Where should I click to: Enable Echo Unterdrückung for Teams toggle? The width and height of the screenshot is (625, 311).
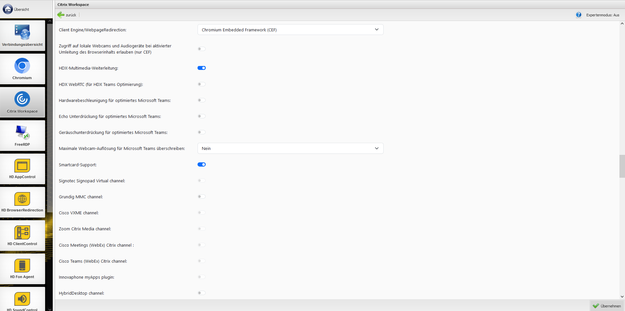(201, 116)
